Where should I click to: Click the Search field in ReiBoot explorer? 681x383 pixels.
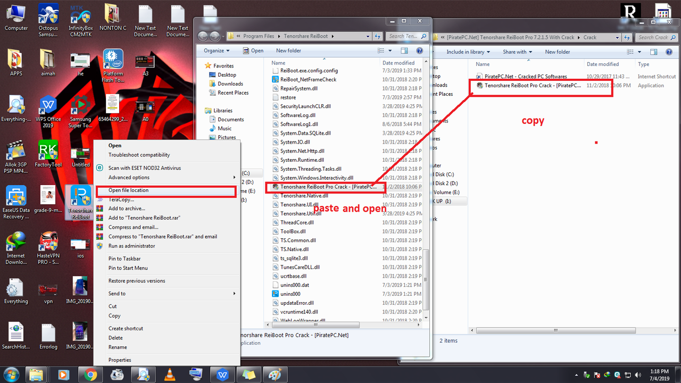408,36
